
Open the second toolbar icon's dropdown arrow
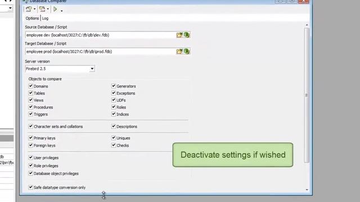48,9
